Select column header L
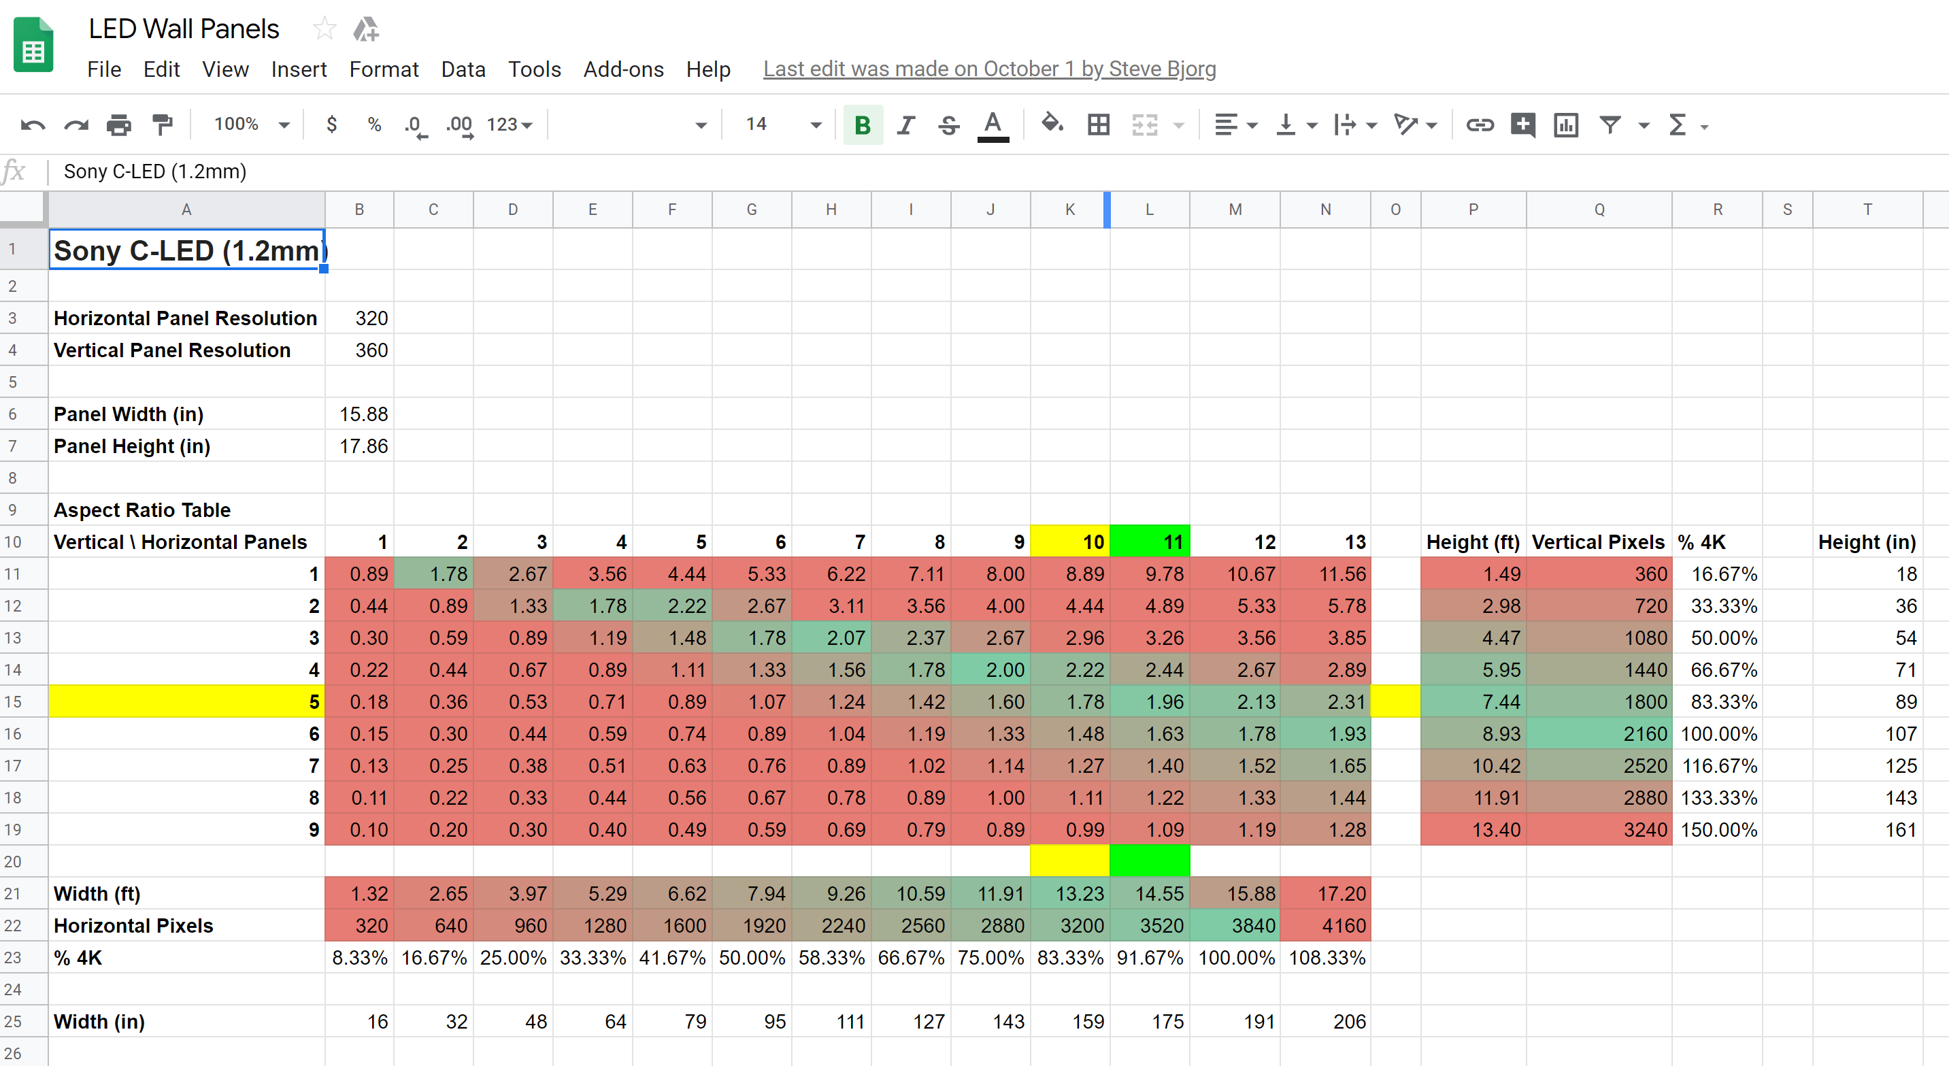This screenshot has height=1066, width=1949. coord(1149,210)
